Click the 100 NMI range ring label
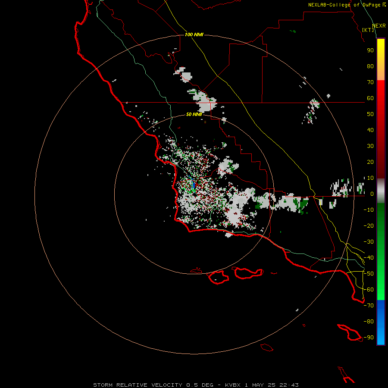The width and height of the screenshot is (388, 388). [x=194, y=34]
